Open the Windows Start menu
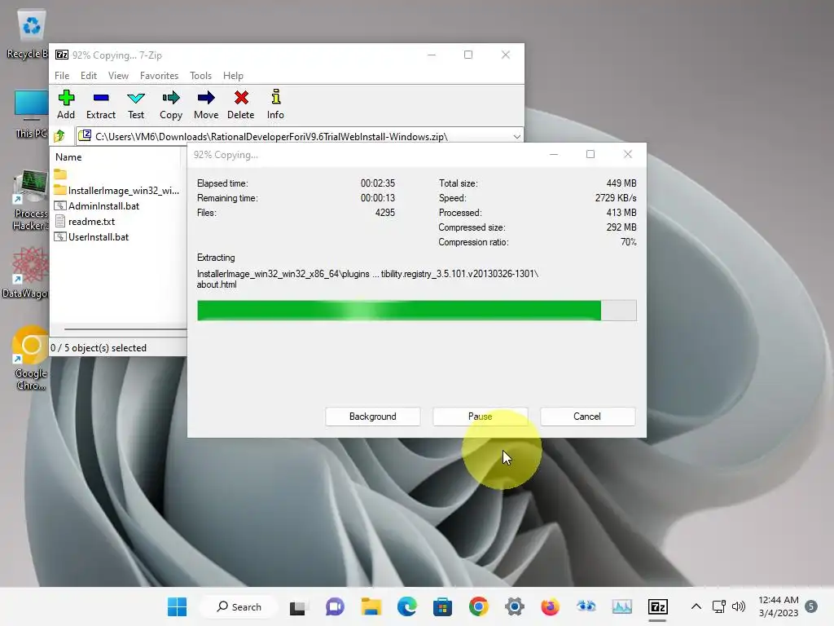 [177, 606]
